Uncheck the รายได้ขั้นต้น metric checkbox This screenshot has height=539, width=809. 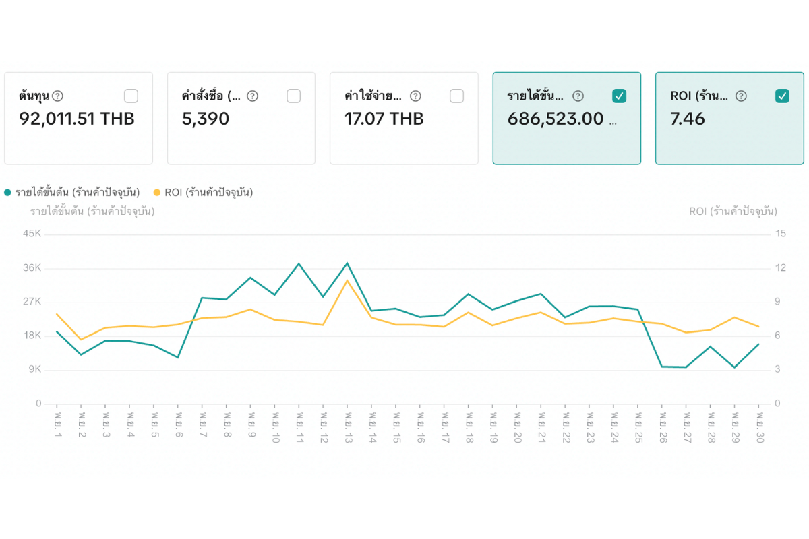coord(619,96)
